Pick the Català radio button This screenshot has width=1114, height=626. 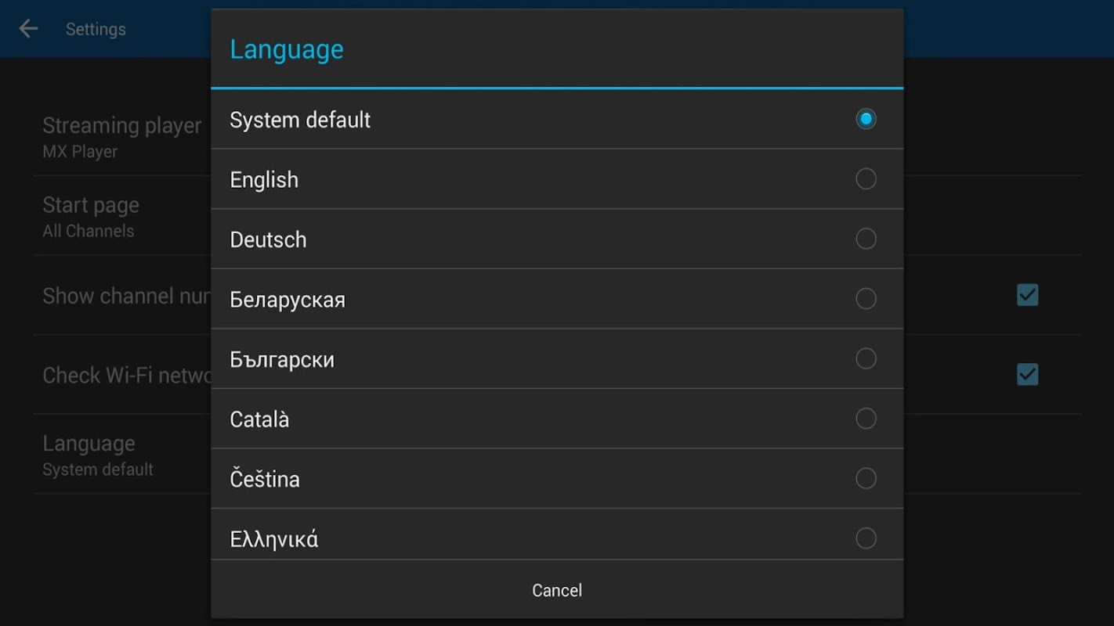coord(866,419)
